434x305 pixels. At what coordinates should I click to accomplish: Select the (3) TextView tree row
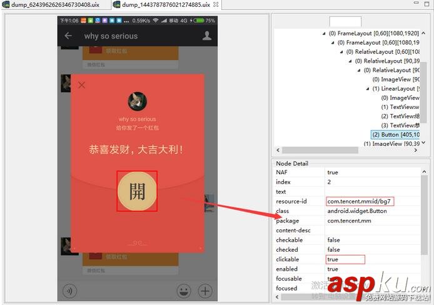point(400,125)
